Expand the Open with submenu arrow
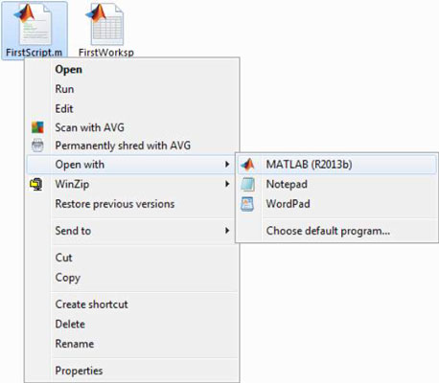Screen dimensions: 439x383 227,165
